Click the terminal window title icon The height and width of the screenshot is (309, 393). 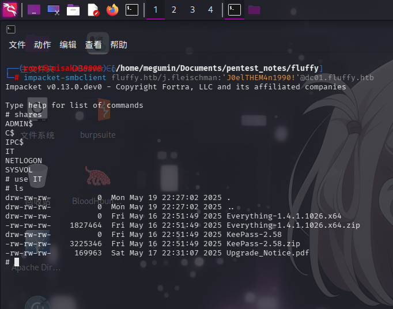(11, 29)
